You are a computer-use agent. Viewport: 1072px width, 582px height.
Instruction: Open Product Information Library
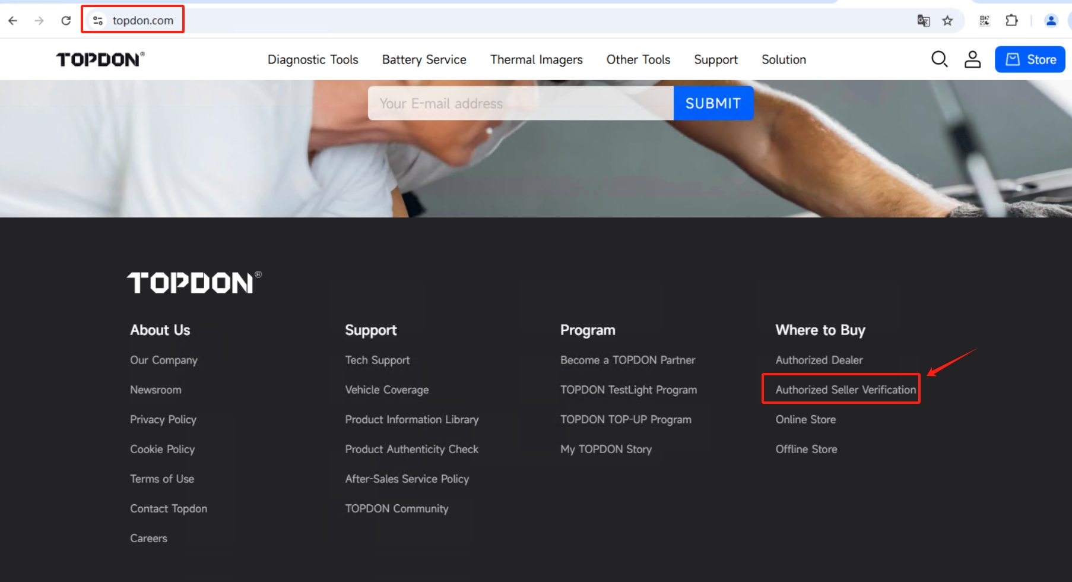point(412,419)
